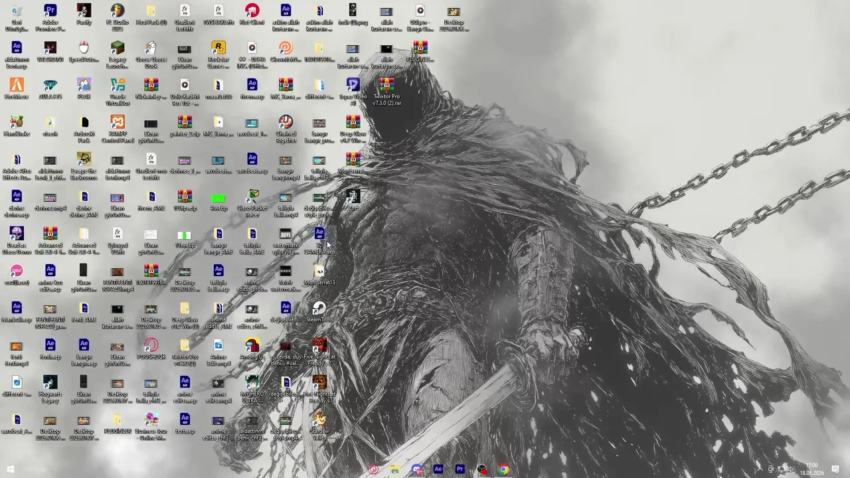Select the painter_2.zip archive
This screenshot has height=478, width=850.
coord(185,126)
